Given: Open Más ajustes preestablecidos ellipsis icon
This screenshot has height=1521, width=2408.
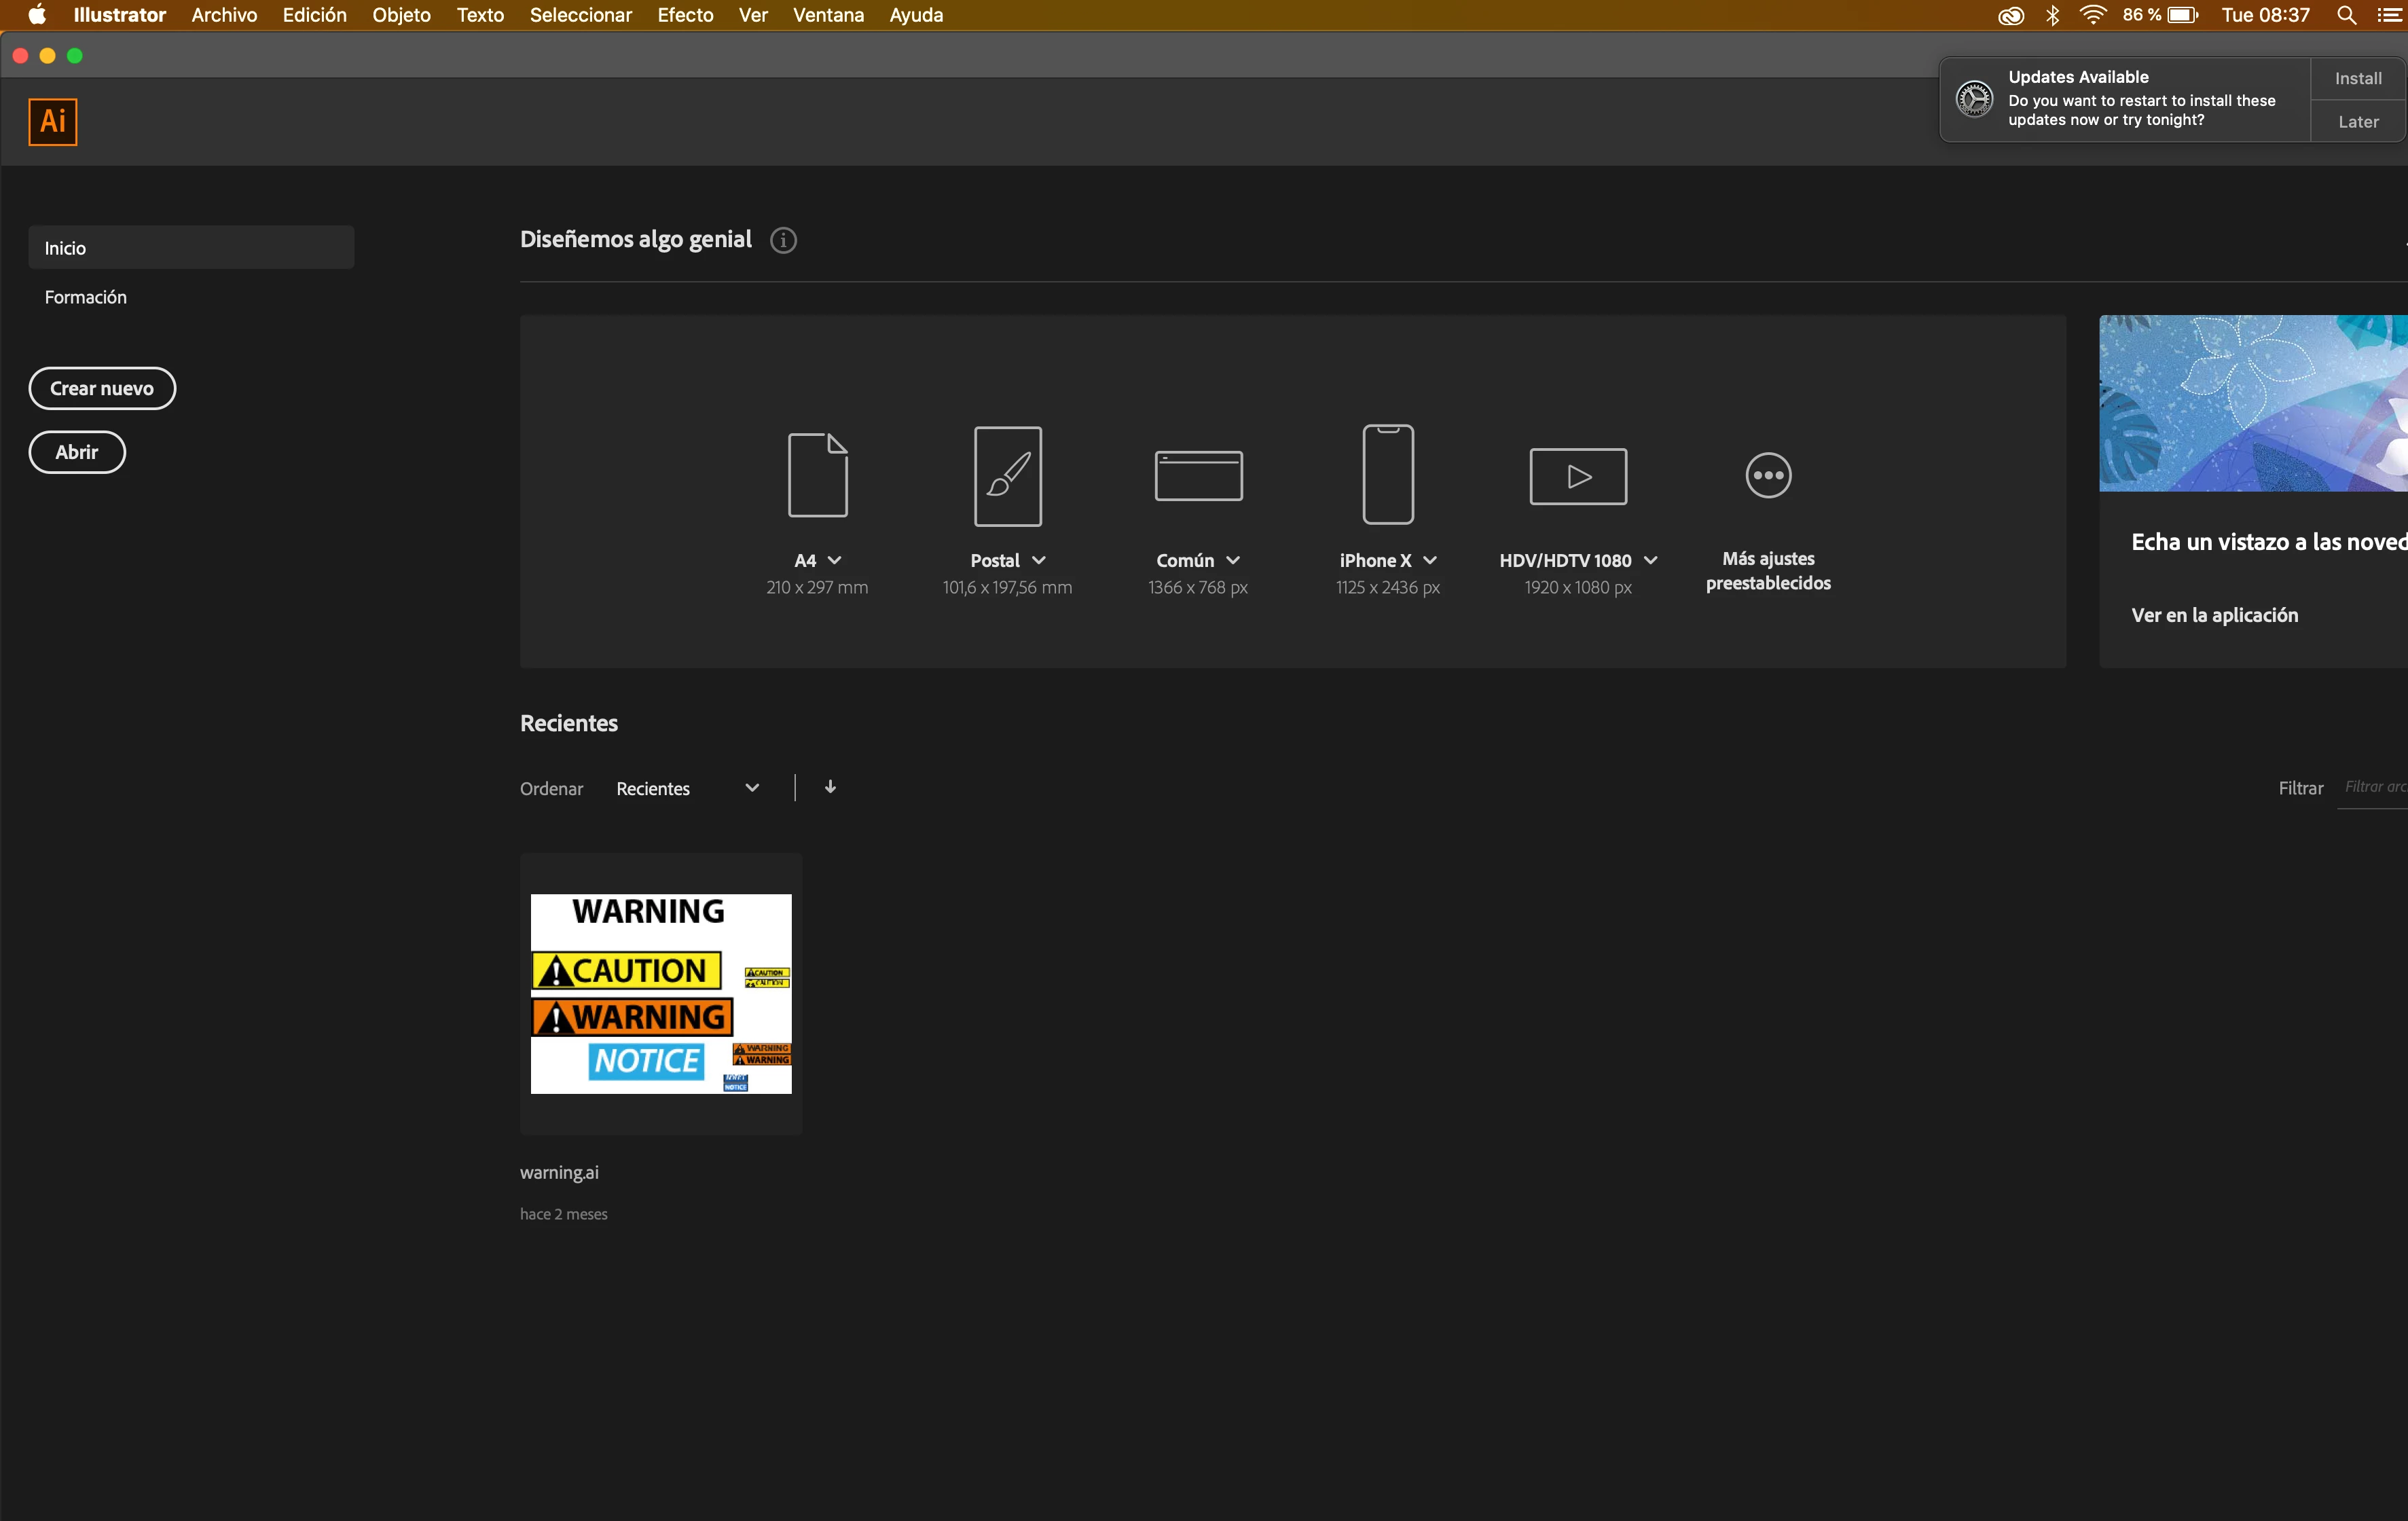Looking at the screenshot, I should click(1767, 475).
